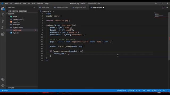This screenshot has width=170, height=95.
Task: Click the minimap code overview
Action: tap(161, 15)
